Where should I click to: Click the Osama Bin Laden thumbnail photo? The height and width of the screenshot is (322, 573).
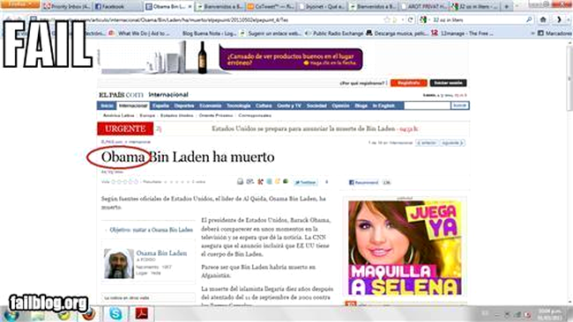119,264
